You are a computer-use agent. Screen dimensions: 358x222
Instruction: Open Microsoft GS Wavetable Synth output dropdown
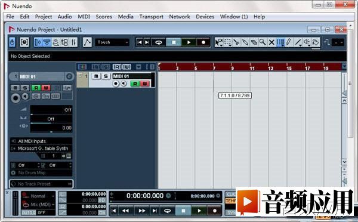pos(41,149)
